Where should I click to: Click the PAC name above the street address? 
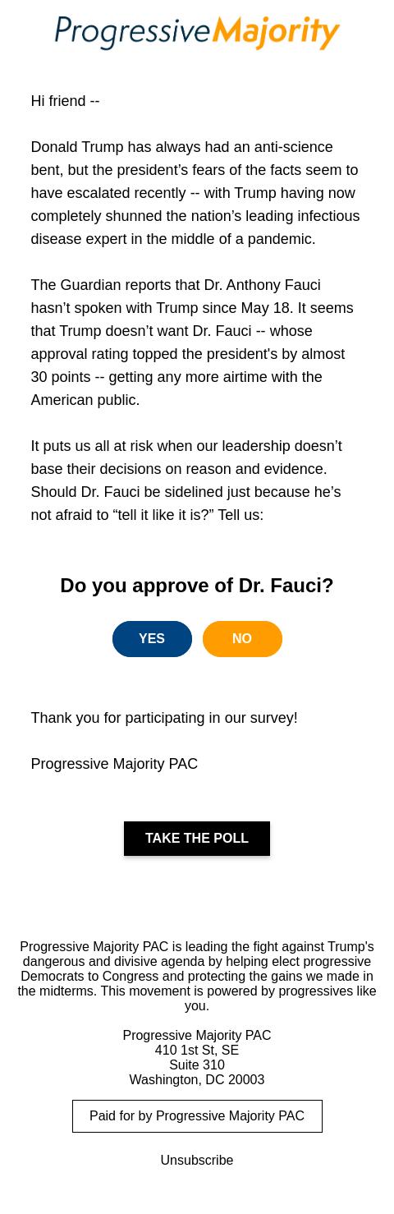[x=197, y=1036]
